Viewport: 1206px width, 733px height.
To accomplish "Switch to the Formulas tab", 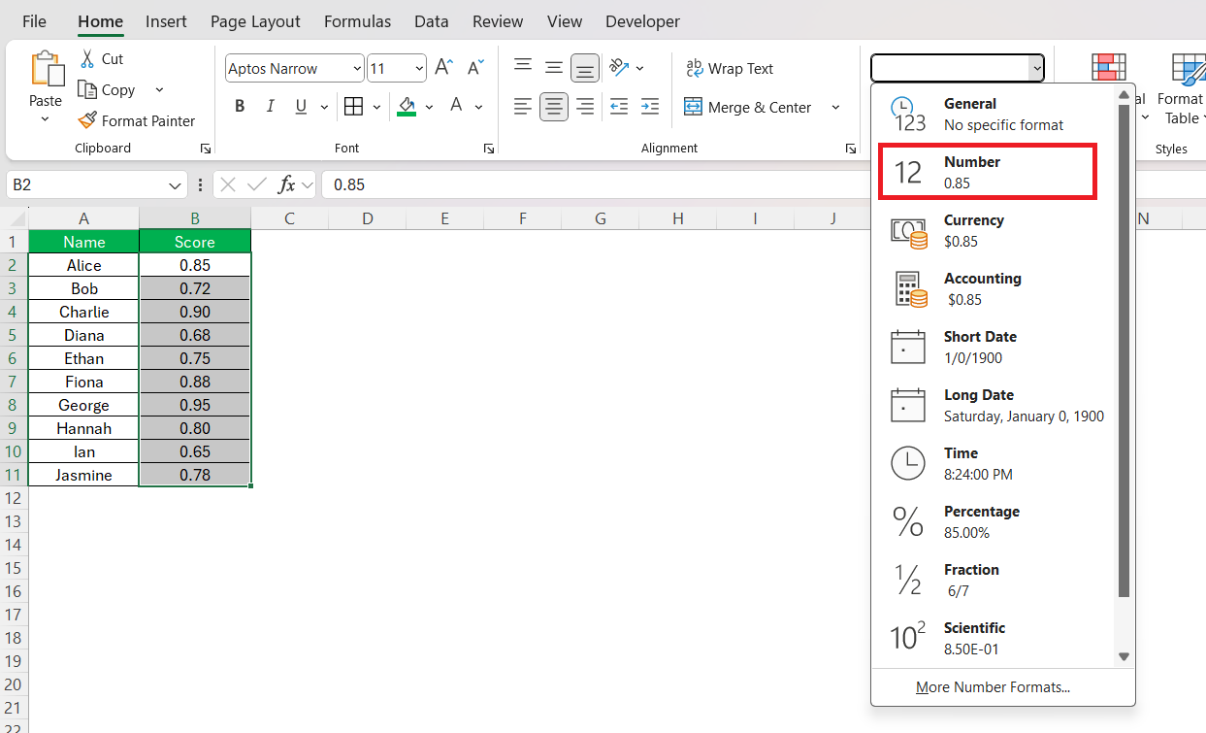I will click(357, 20).
